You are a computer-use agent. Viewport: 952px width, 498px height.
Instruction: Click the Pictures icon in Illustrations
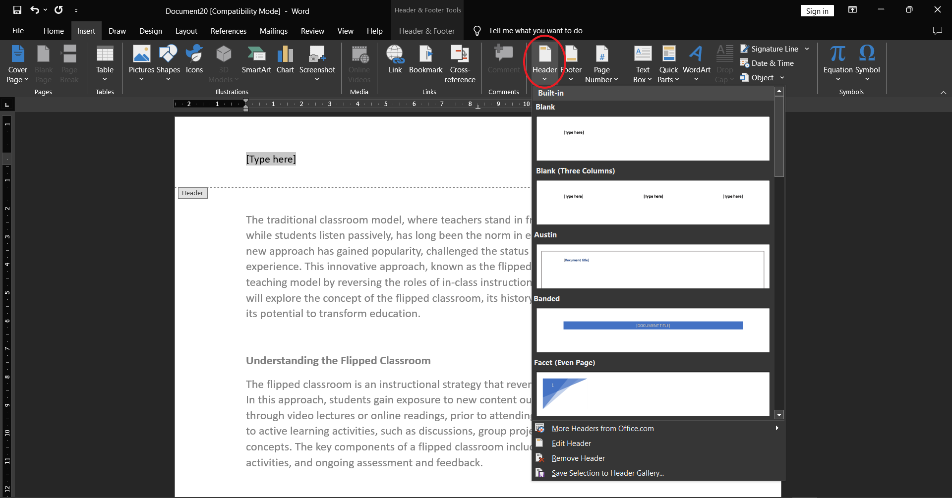[x=141, y=55]
